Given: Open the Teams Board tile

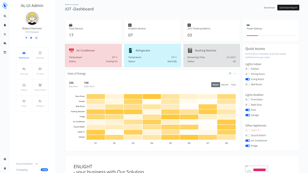Looking at the screenshot, I should (40, 87).
